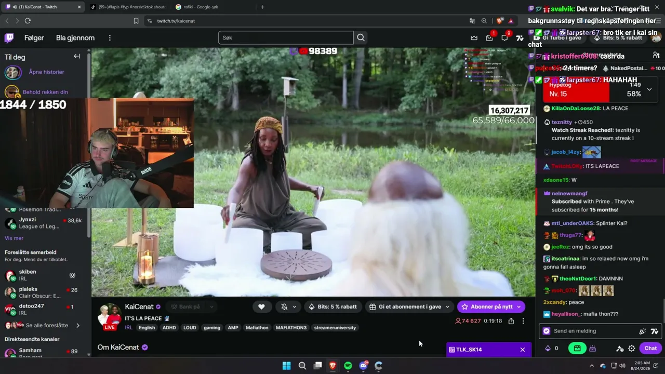Switch to the TikTok browser tab
This screenshot has width=665, height=374.
(x=128, y=7)
